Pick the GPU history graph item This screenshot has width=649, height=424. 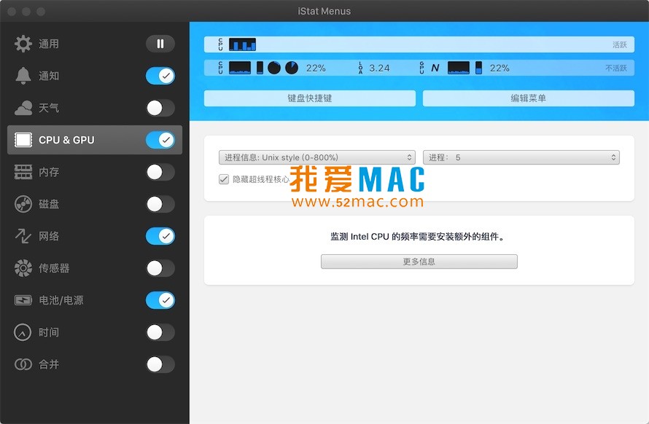459,68
